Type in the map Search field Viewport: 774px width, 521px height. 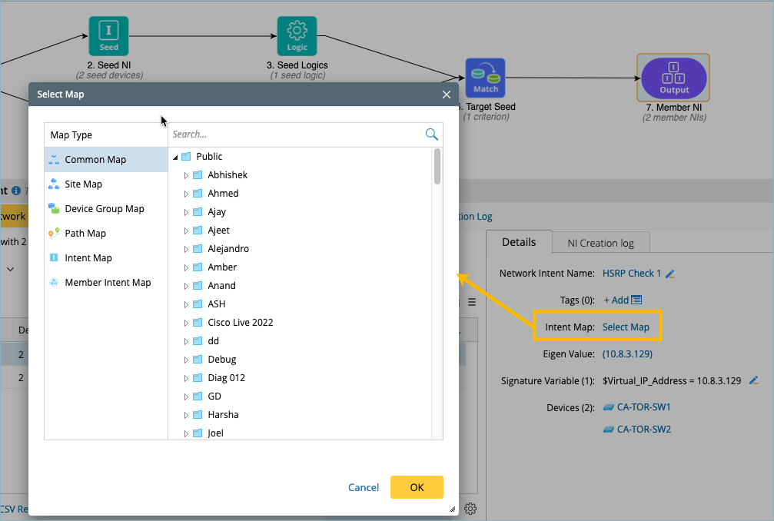coord(296,134)
